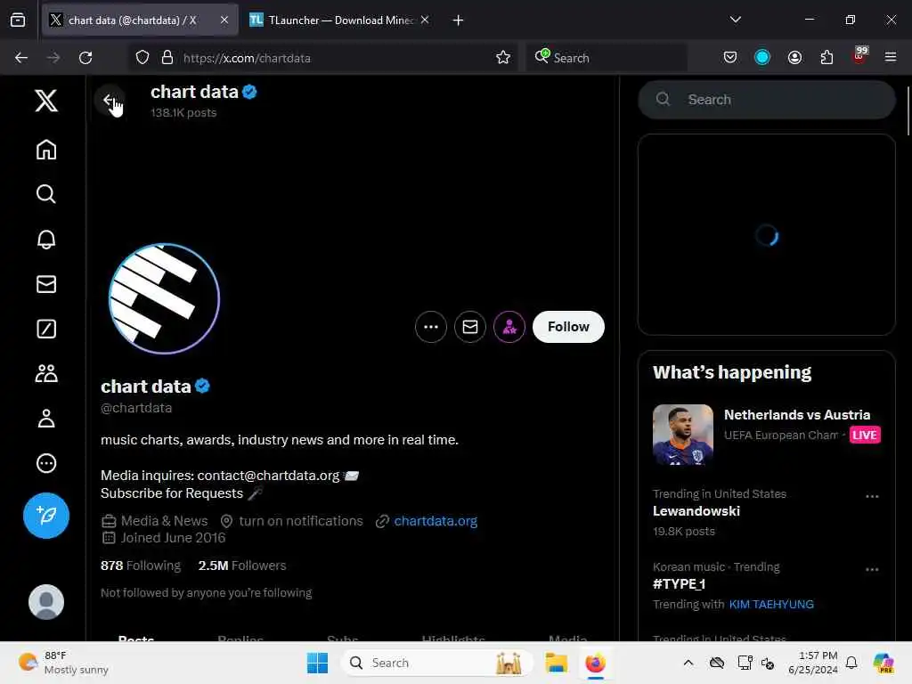
Task: Open the taskbar clock and date
Action: pyautogui.click(x=813, y=663)
